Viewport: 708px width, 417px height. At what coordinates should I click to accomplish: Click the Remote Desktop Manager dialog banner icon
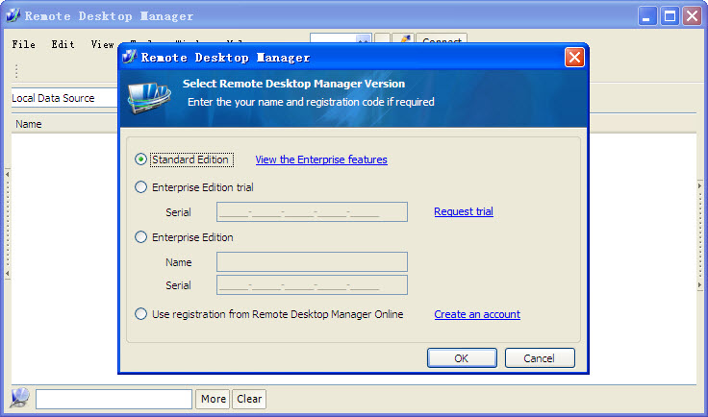[149, 97]
